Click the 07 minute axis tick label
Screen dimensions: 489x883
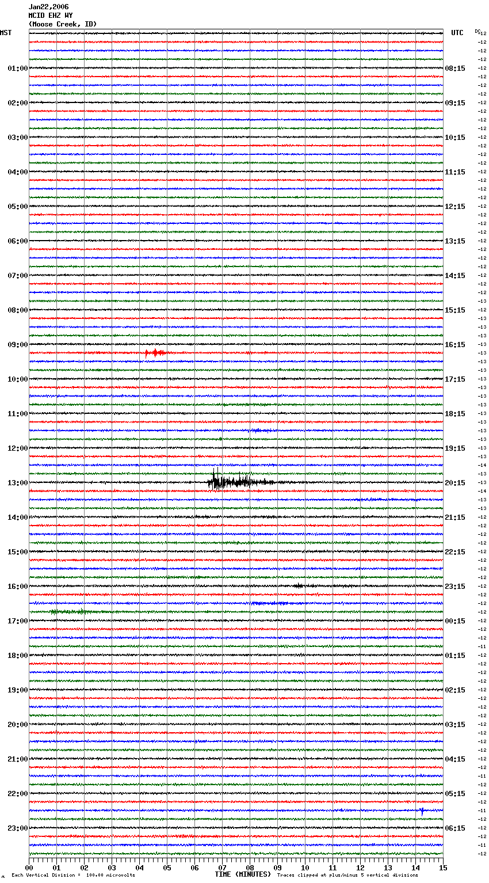point(223,867)
